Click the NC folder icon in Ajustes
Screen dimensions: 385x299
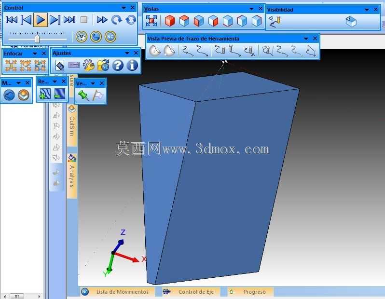click(x=103, y=65)
